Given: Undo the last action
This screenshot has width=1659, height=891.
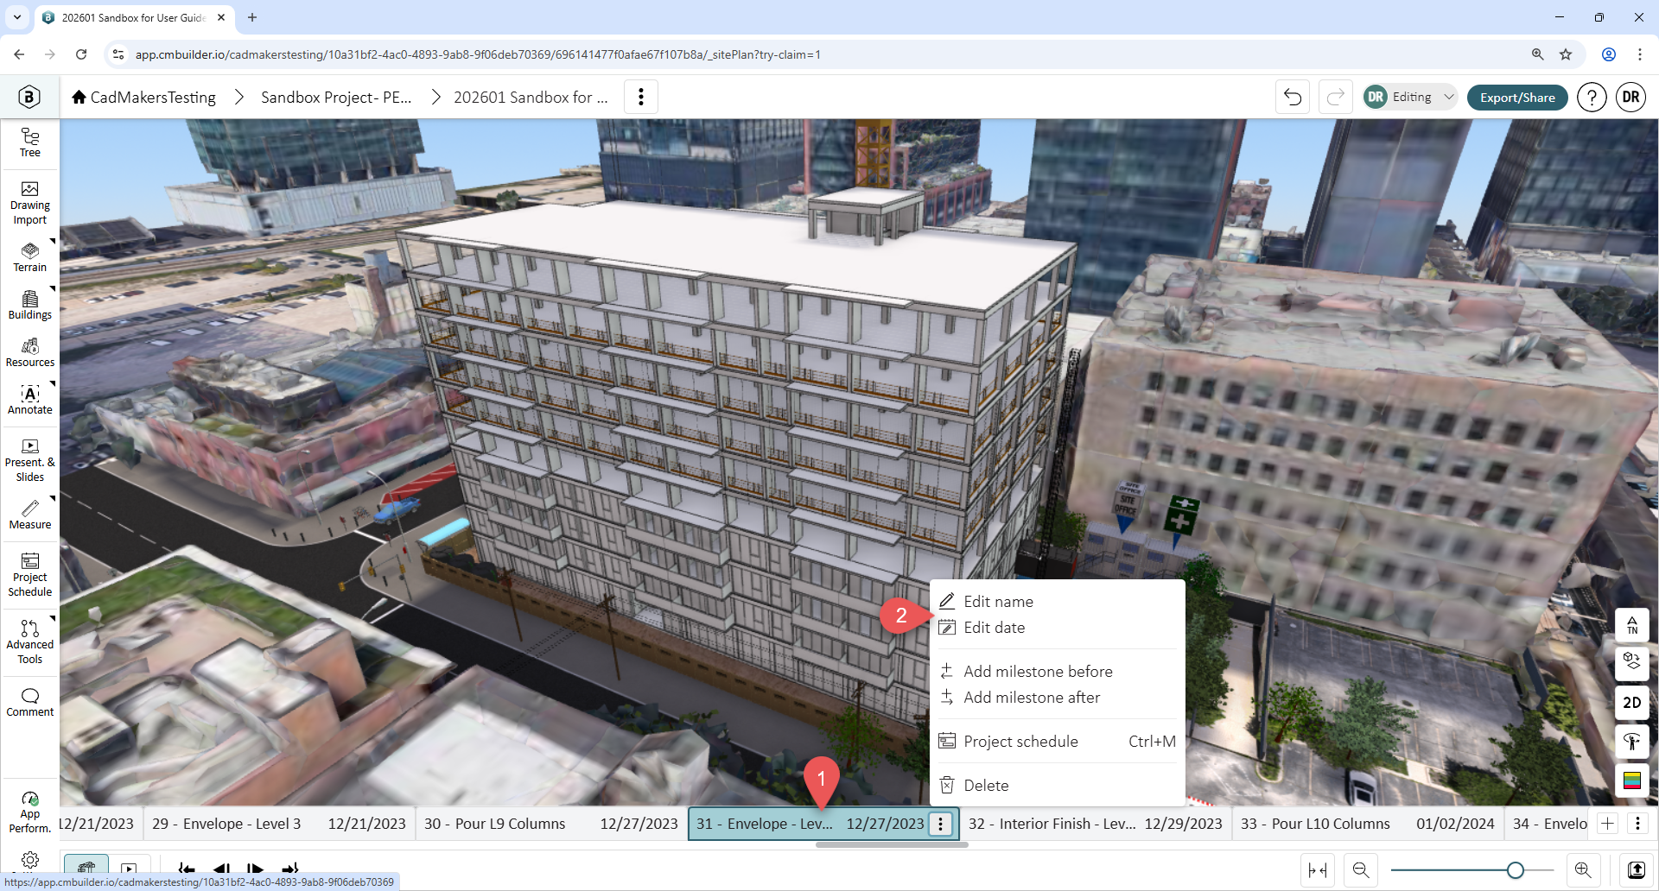Looking at the screenshot, I should click(1293, 97).
